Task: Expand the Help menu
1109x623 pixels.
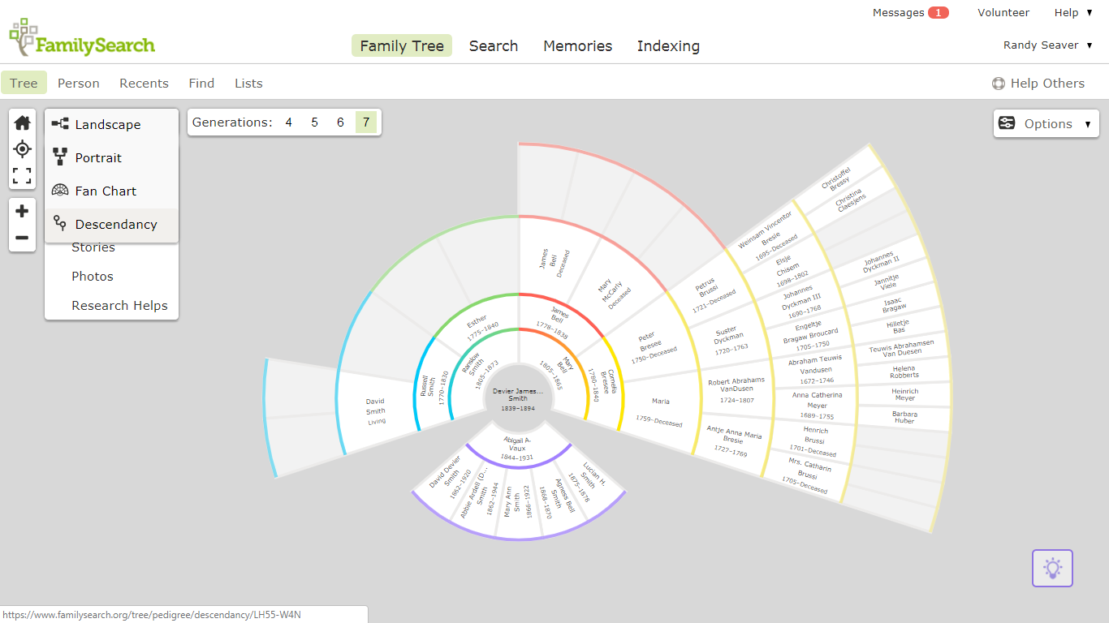Action: coord(1073,12)
